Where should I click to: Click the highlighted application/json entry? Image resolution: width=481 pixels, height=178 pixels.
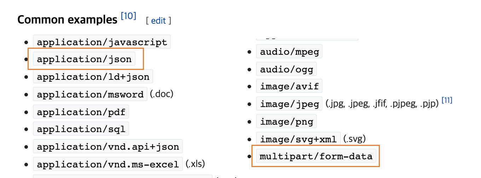(84, 59)
